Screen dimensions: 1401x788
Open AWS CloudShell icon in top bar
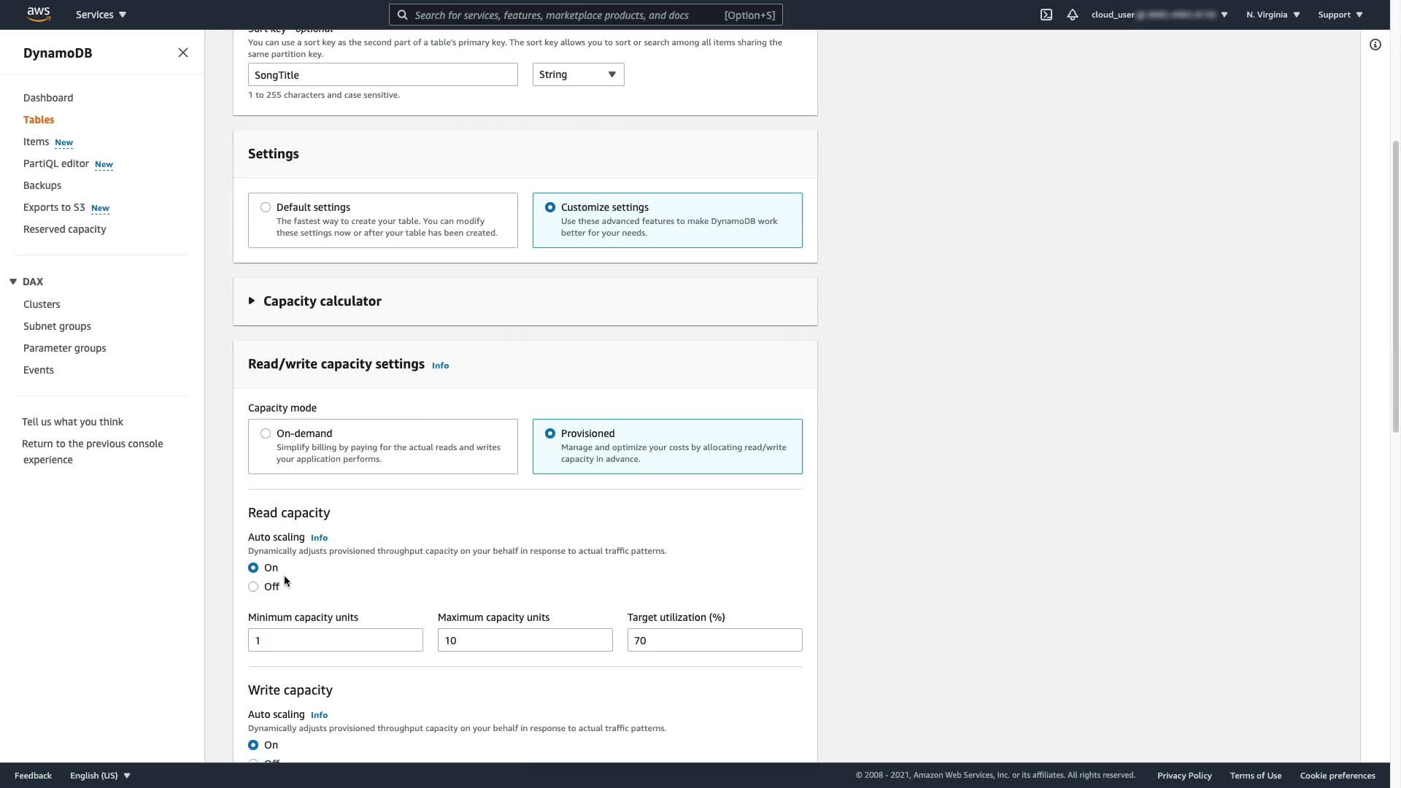tap(1046, 15)
